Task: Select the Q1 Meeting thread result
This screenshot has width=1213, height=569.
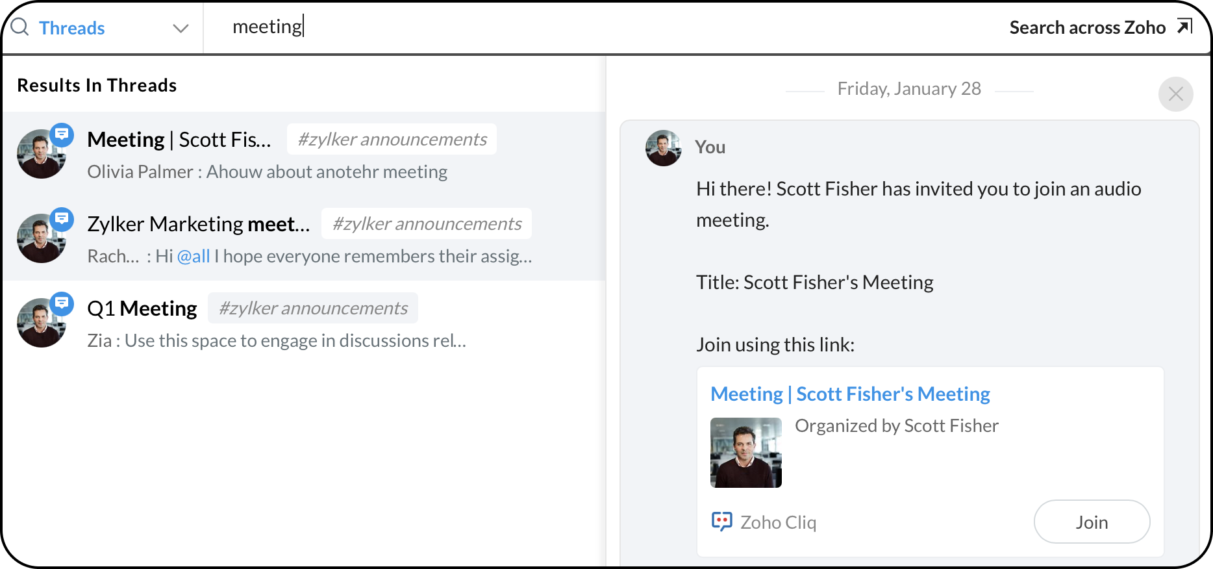Action: pos(142,309)
